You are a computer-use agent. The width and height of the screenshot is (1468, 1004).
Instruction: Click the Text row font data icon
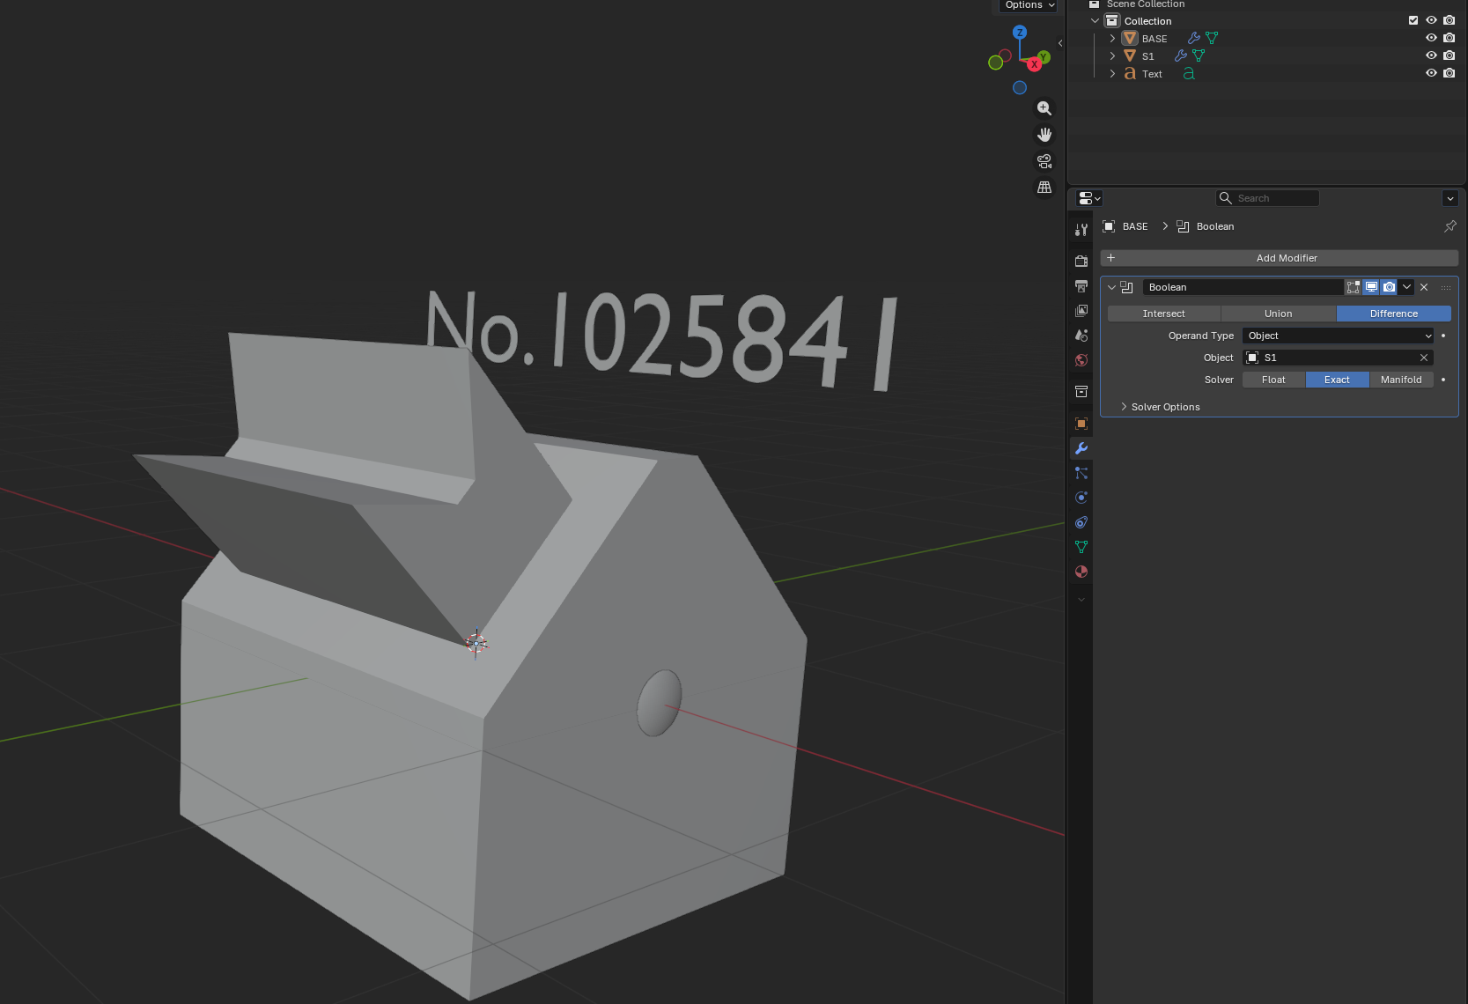1189,74
